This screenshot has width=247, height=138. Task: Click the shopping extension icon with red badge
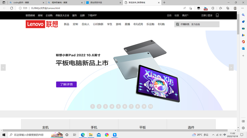coord(206,8)
